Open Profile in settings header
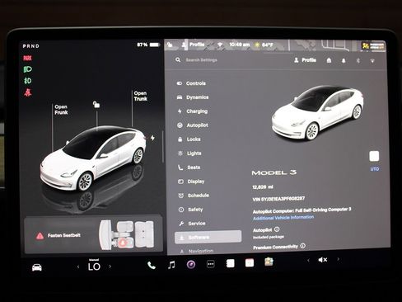 click(x=305, y=60)
